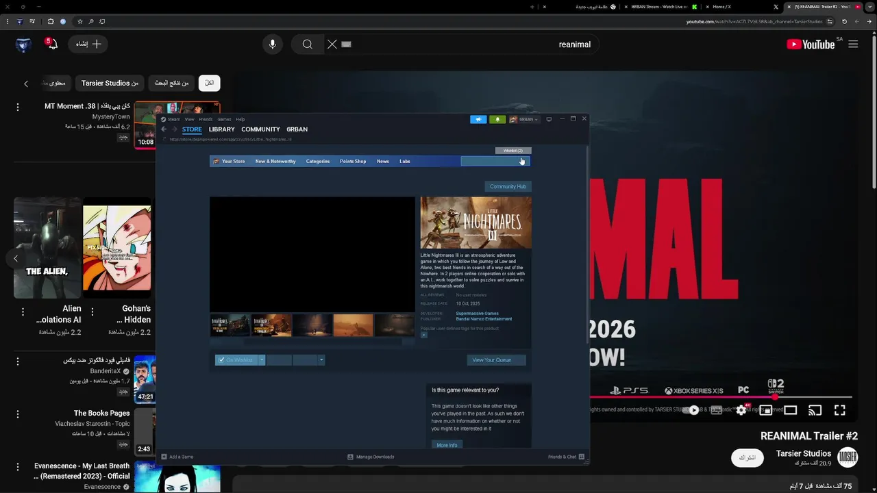Open 6RBAN profile tab in Steam
877x493 pixels.
click(x=297, y=129)
